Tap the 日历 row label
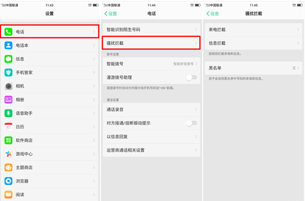This screenshot has width=305, height=201. (20, 127)
